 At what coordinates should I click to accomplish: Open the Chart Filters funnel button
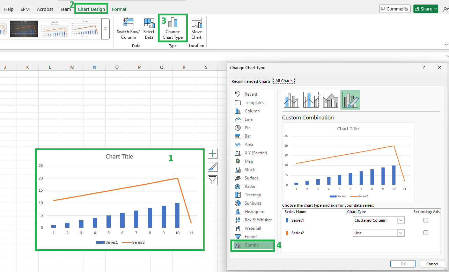pos(212,180)
